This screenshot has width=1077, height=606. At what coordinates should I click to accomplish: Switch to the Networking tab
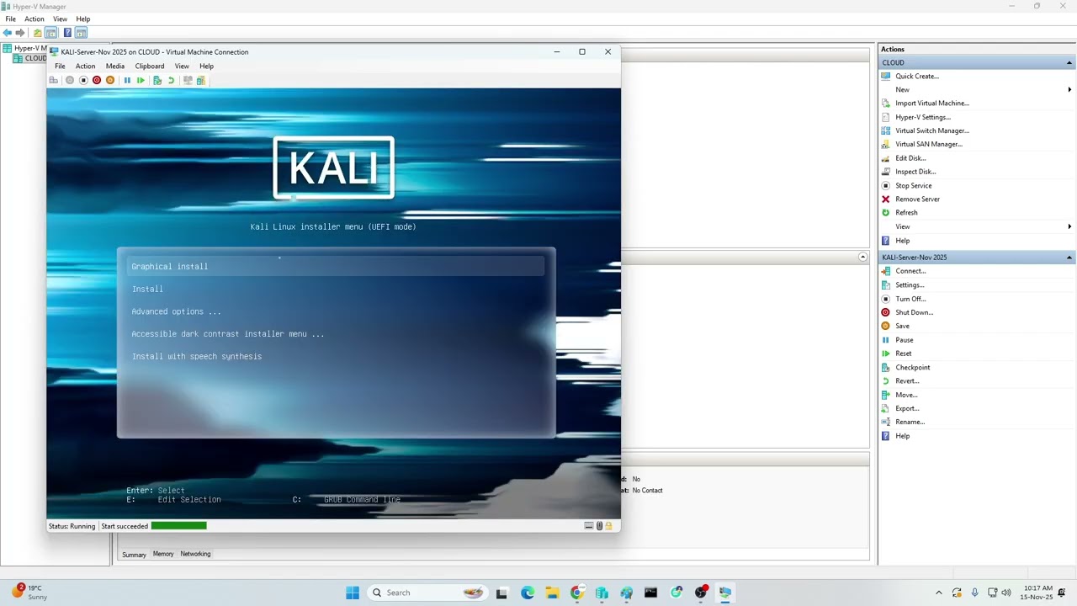[195, 554]
